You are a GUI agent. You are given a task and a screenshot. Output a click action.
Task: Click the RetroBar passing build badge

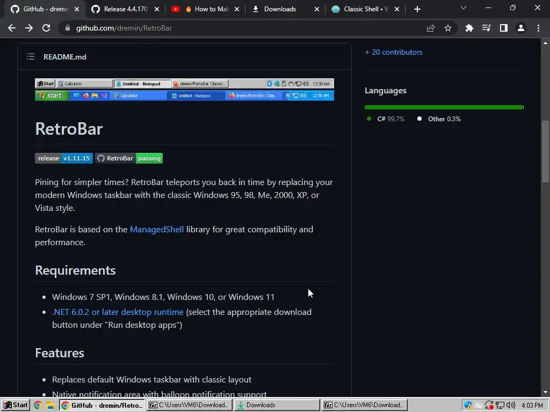(129, 158)
